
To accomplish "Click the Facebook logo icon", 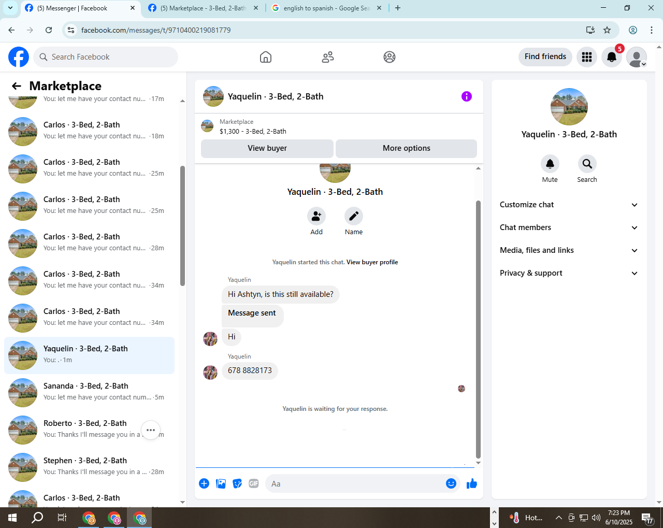I will point(19,57).
